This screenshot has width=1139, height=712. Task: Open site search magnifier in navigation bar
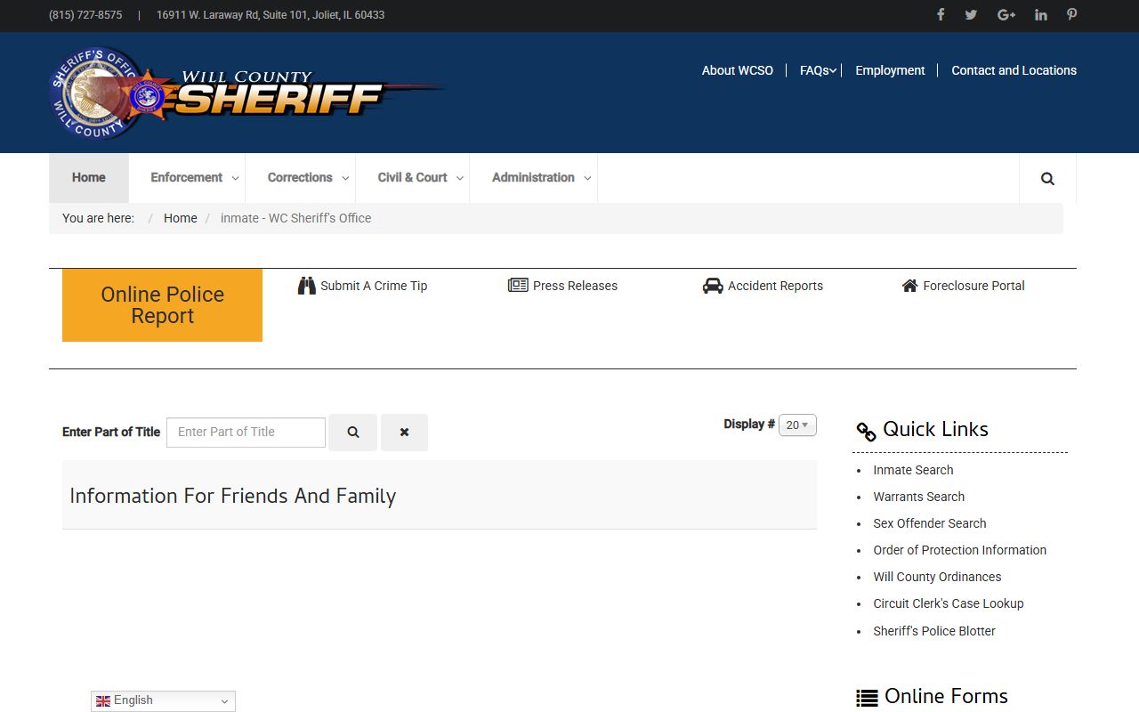pos(1047,178)
